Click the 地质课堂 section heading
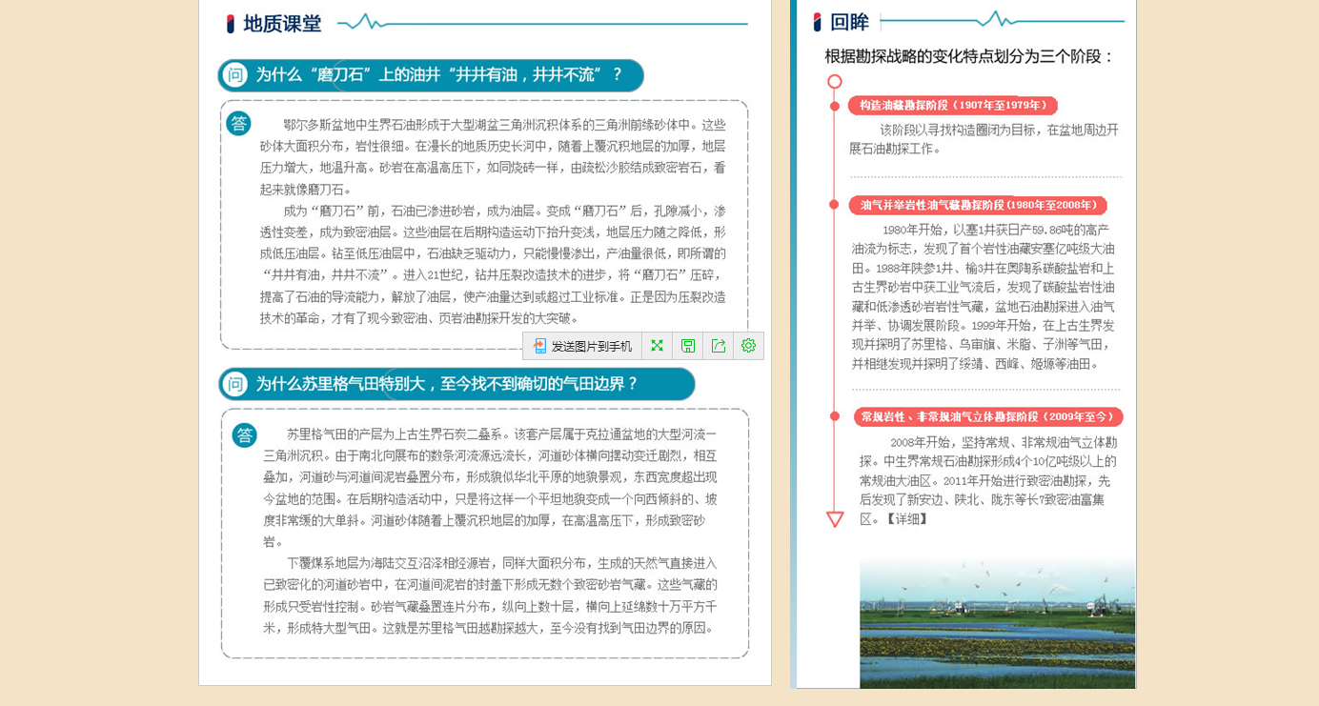1319x706 pixels. pos(282,24)
